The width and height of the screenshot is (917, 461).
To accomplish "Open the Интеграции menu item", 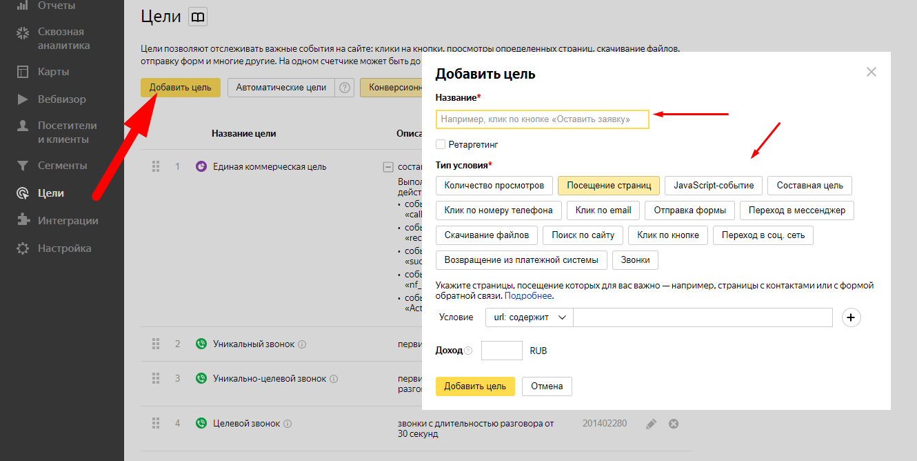I will point(68,221).
